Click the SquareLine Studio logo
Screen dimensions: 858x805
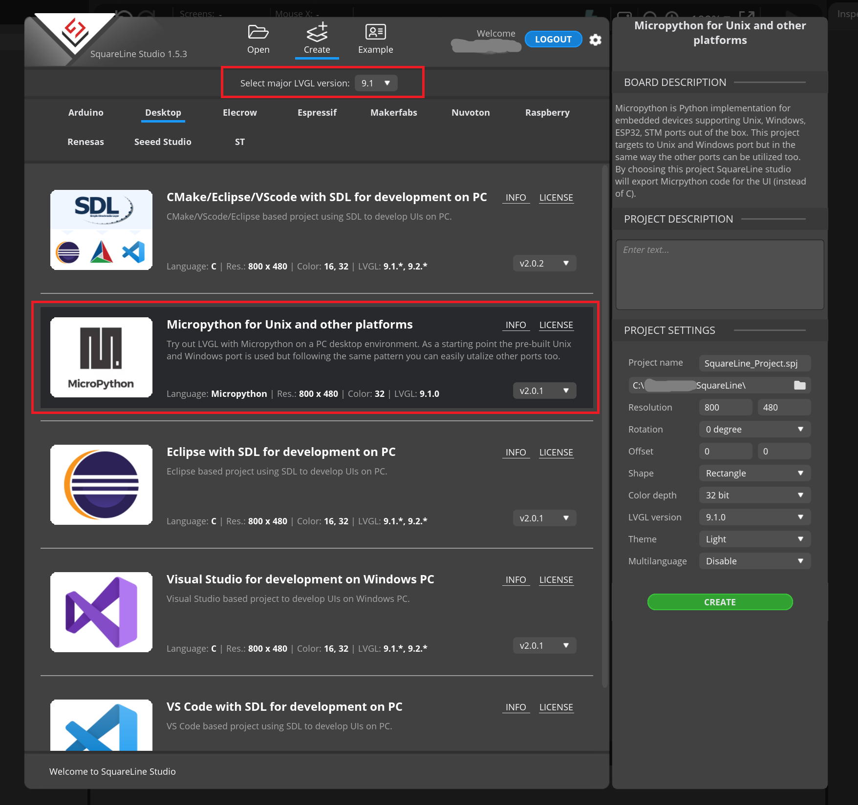[x=75, y=34]
